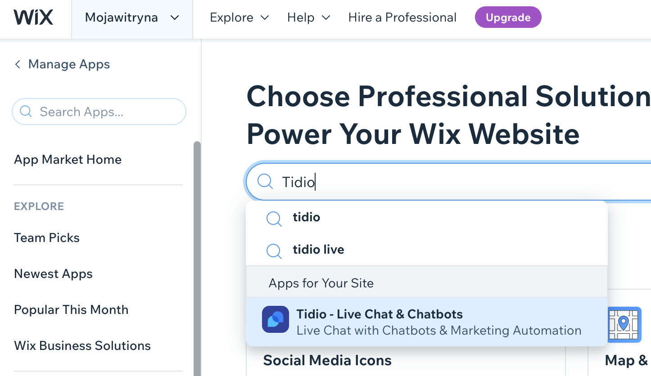This screenshot has width=651, height=376.
Task: Open Popular This Month category
Action: pyautogui.click(x=71, y=309)
